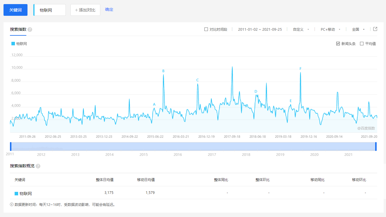Click the plus icon in 添加对比
386x217 pixels.
77,10
